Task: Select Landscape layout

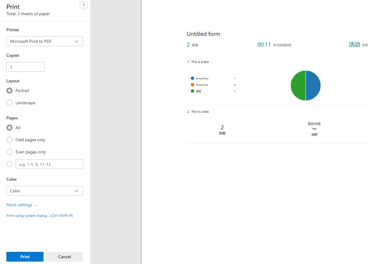Action: coord(9,103)
